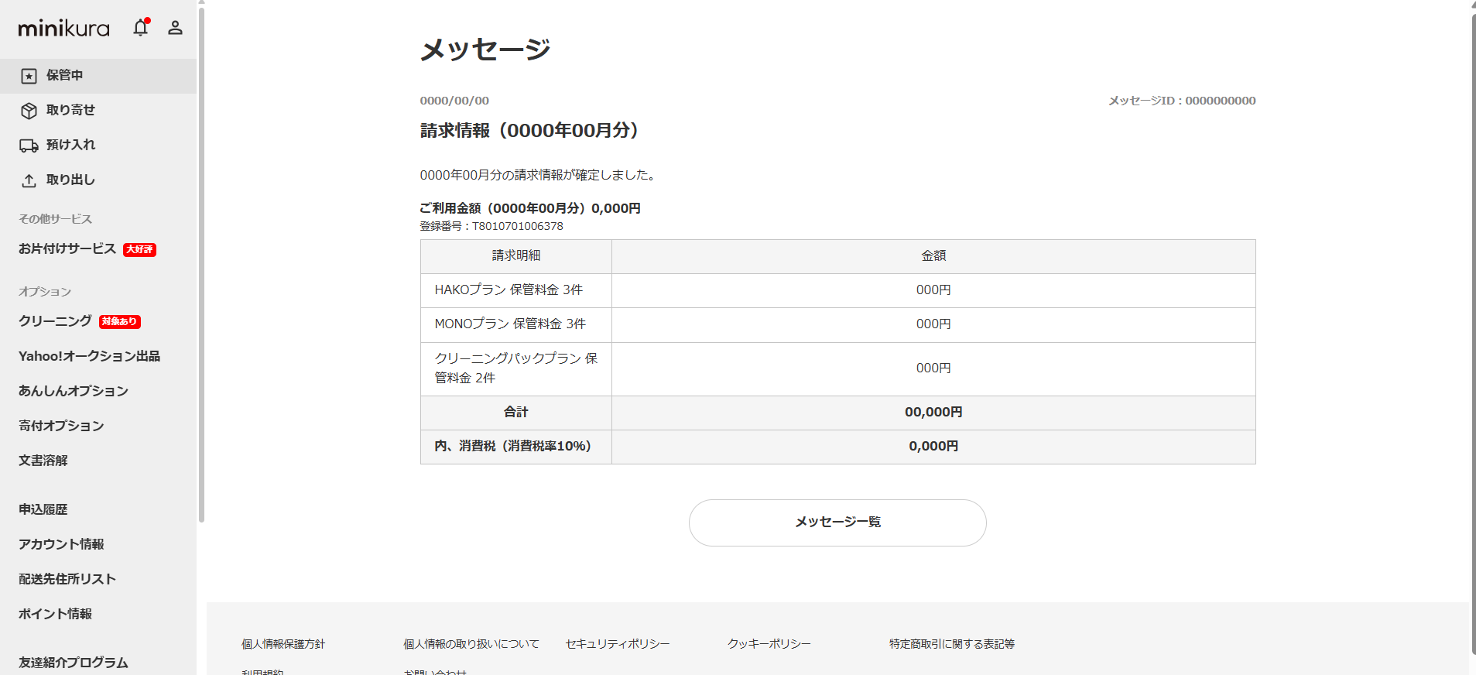Click the minikura logo
This screenshot has width=1476, height=675.
click(63, 29)
